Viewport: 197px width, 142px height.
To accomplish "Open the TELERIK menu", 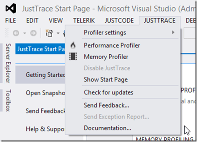I will 84,20.
